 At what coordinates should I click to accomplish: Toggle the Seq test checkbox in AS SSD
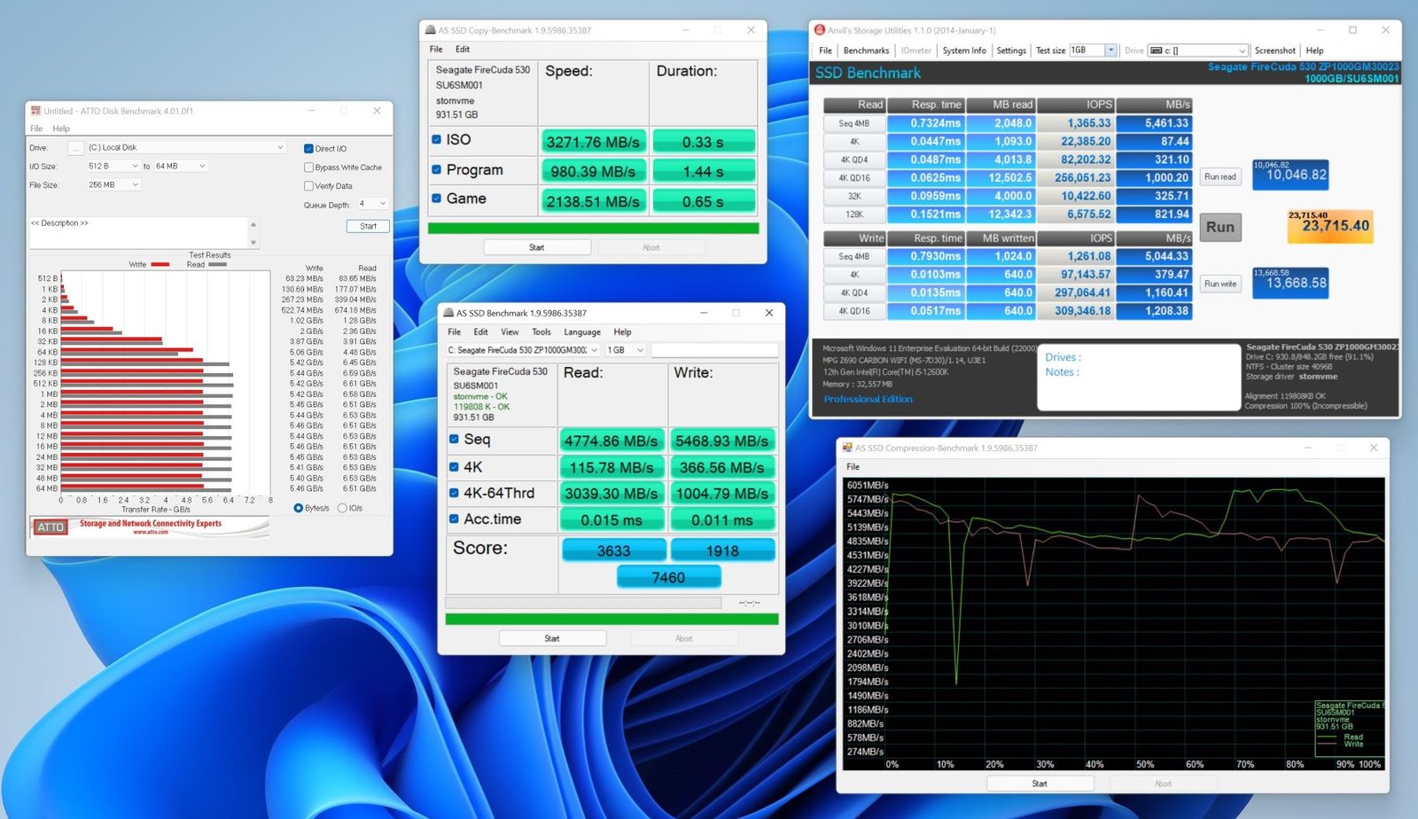point(454,439)
